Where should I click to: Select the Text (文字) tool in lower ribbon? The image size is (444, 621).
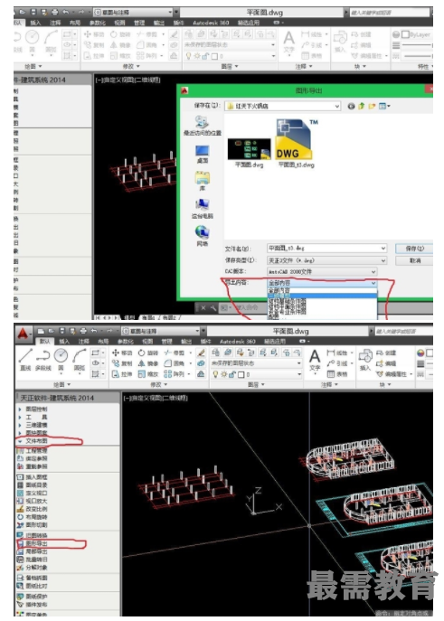pos(315,361)
